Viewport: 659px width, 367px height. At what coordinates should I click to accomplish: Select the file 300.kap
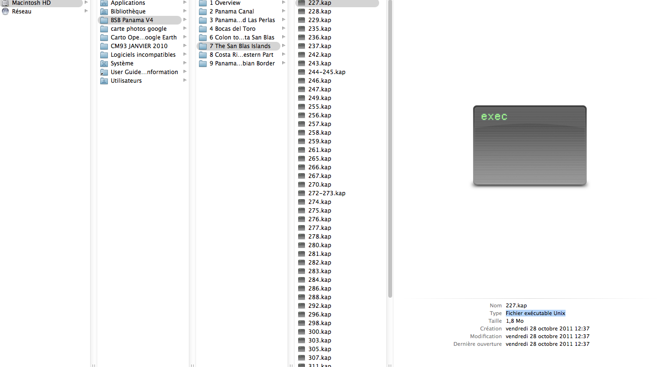pos(319,332)
